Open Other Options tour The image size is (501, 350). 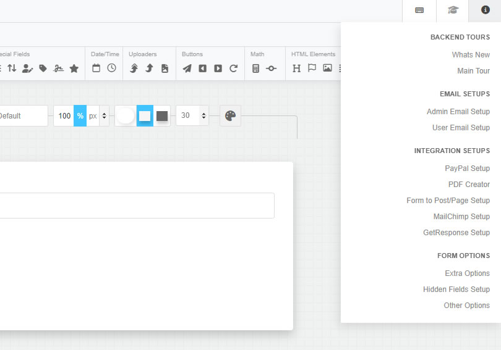click(466, 305)
